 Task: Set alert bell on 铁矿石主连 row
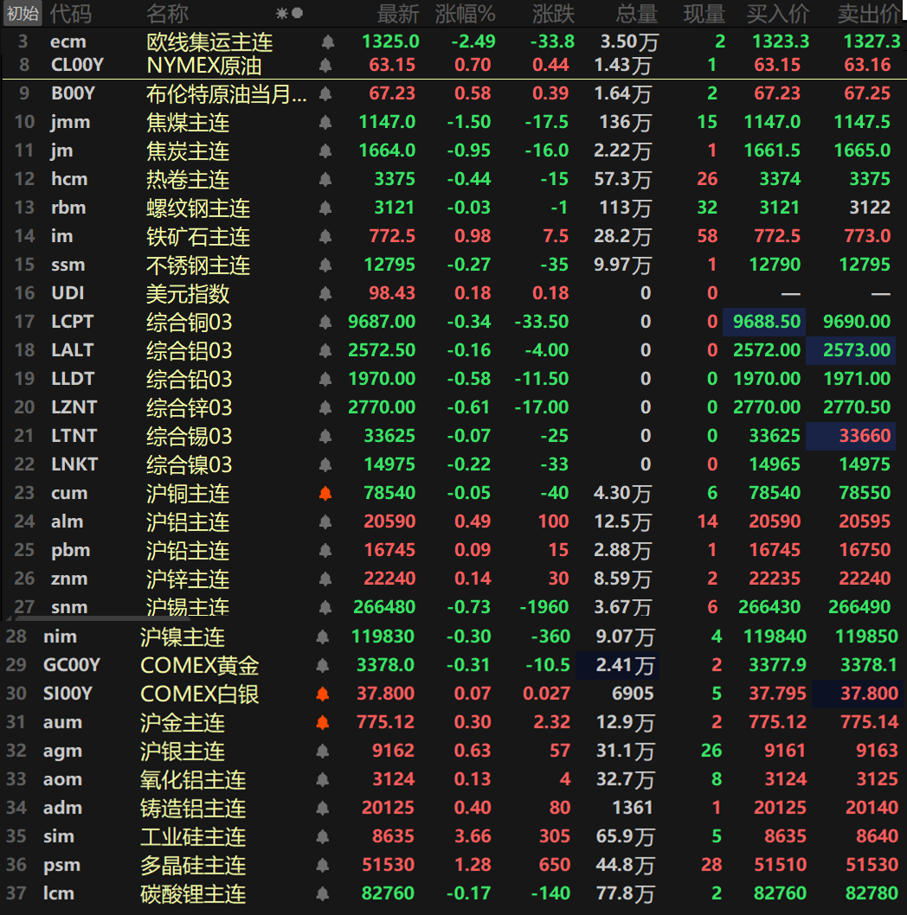click(326, 236)
